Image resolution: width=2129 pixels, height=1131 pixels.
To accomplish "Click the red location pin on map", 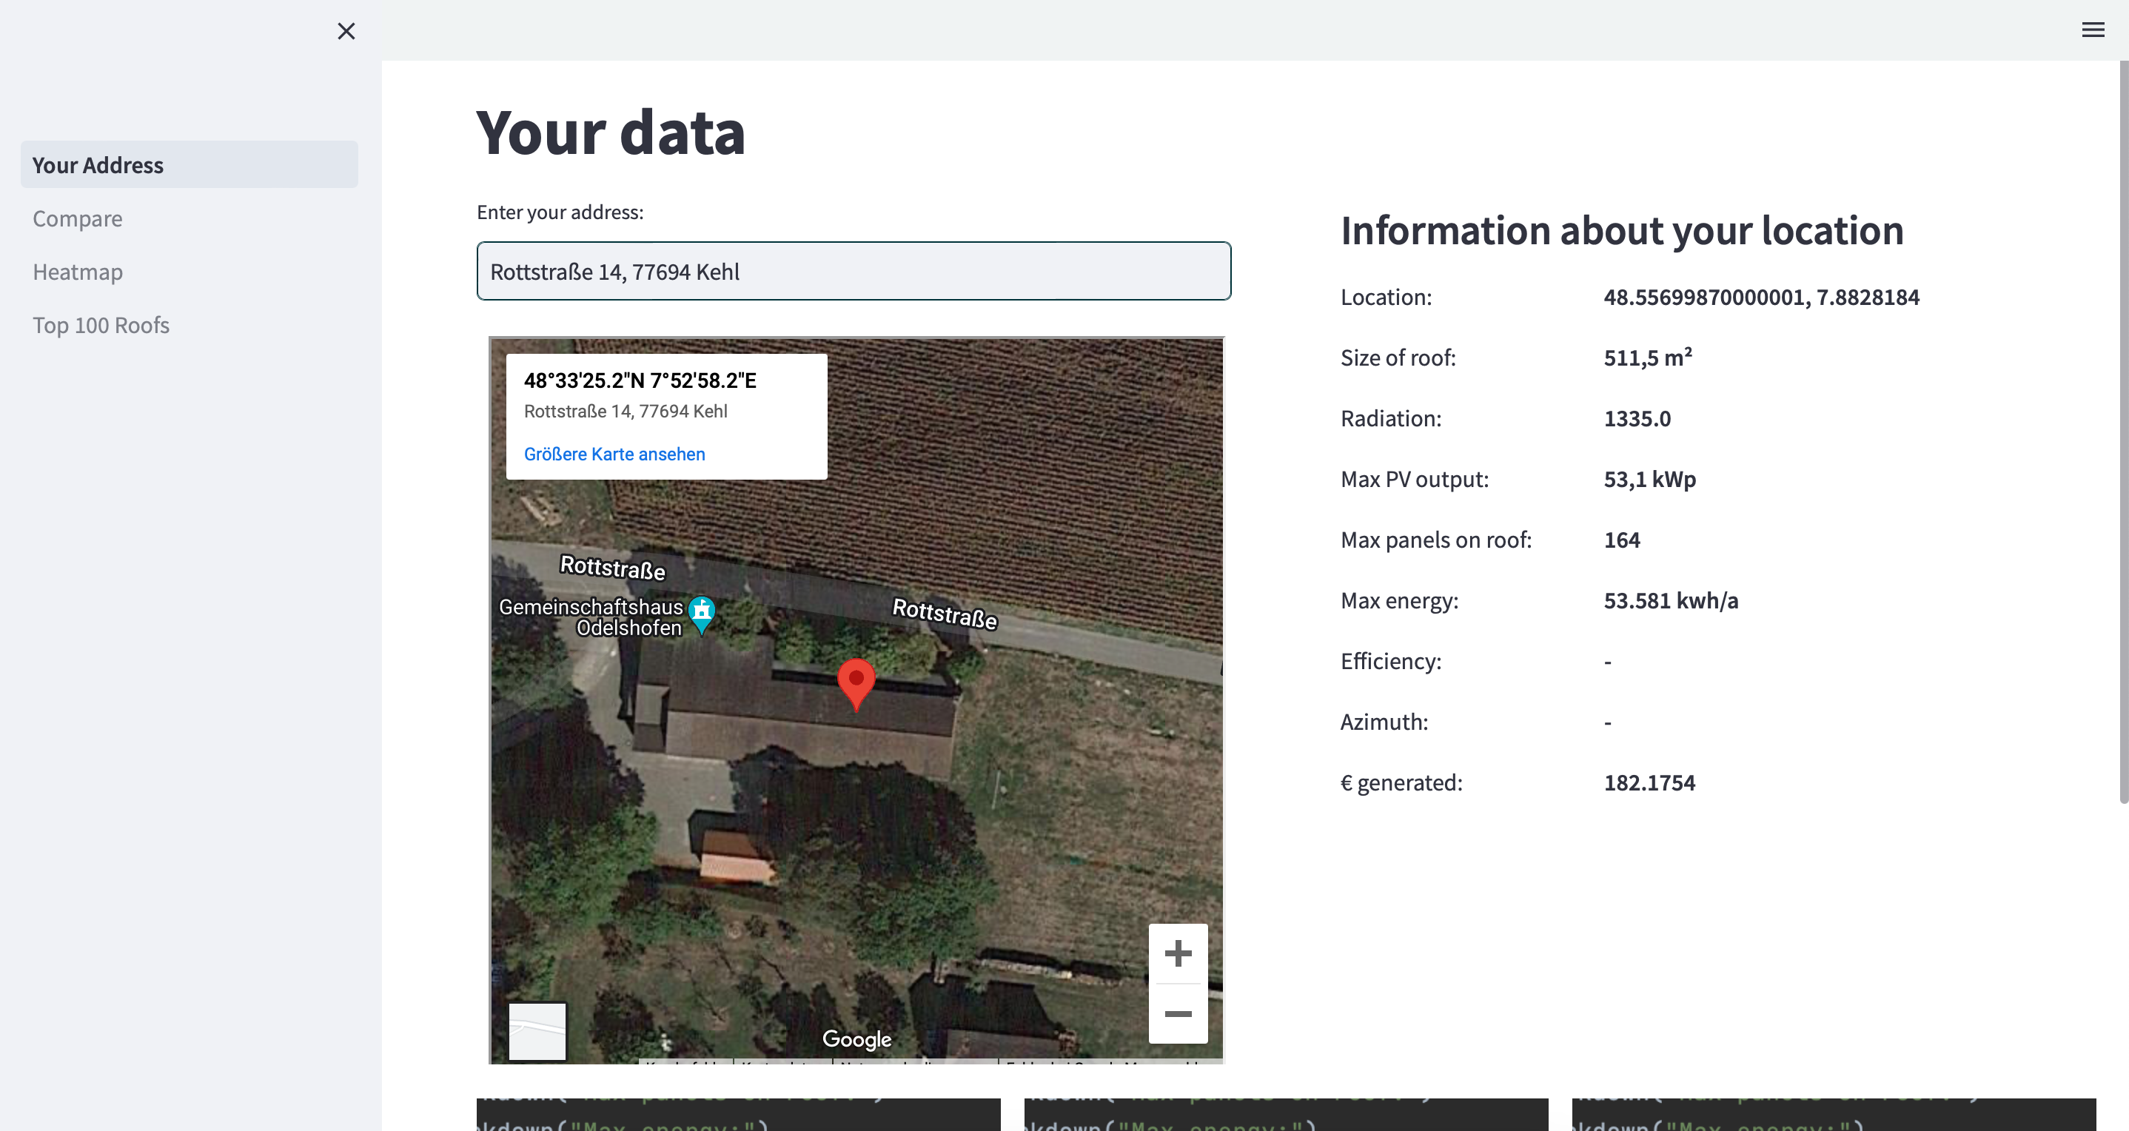I will click(x=856, y=681).
